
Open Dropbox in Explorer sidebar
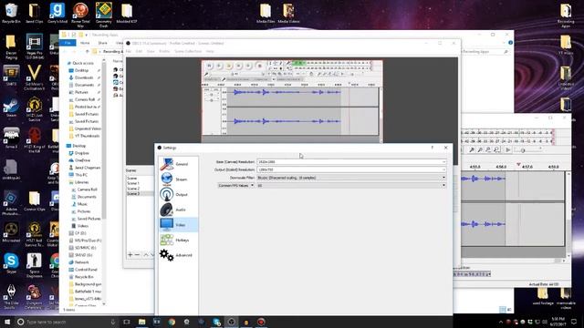coord(79,153)
